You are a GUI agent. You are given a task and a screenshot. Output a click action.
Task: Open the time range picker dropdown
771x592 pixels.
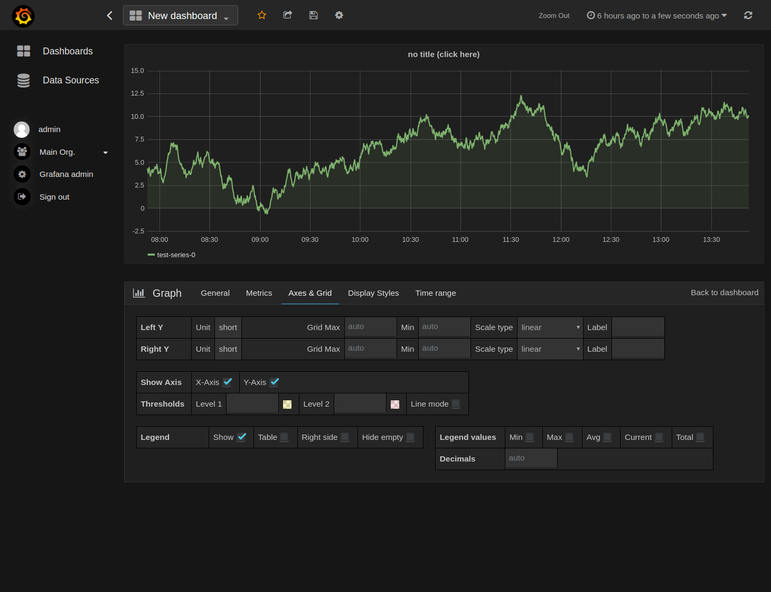tap(656, 15)
